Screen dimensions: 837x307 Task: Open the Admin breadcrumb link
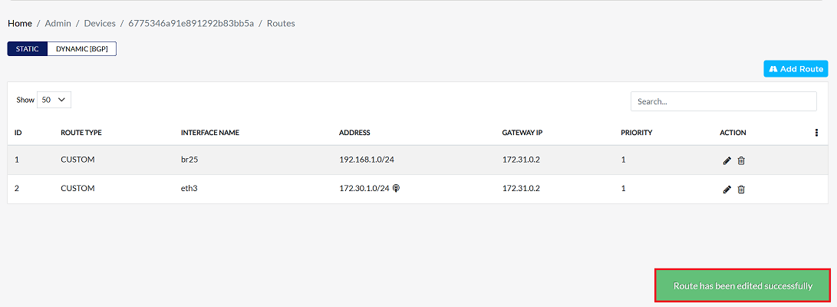[x=57, y=24]
